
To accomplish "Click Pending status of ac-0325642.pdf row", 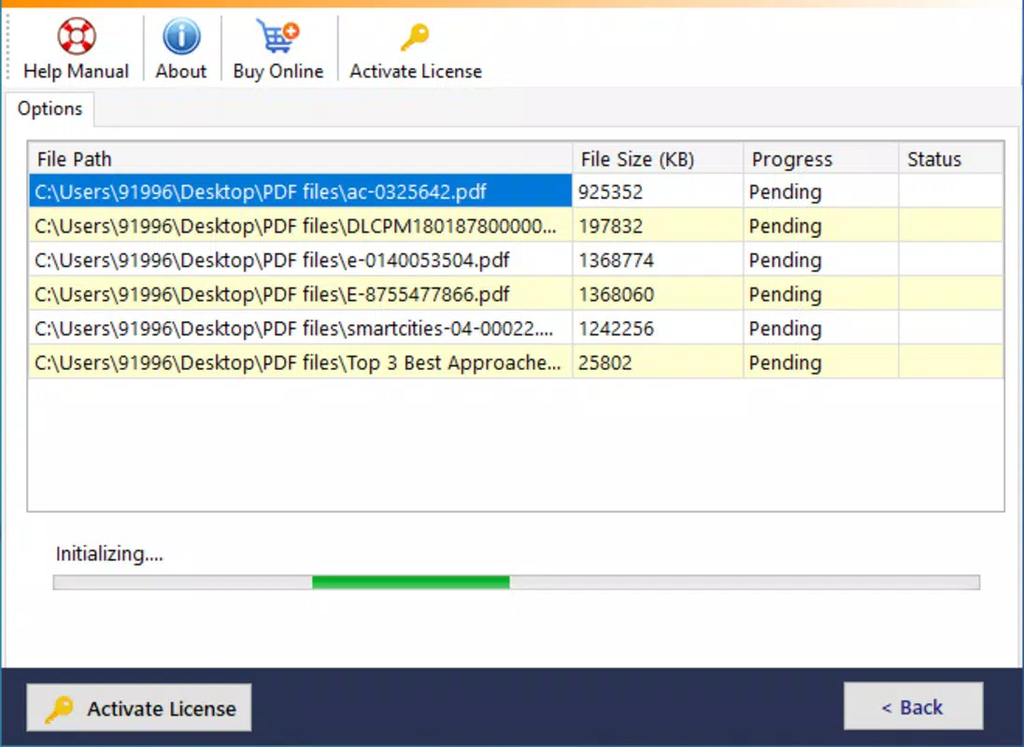I will [785, 192].
